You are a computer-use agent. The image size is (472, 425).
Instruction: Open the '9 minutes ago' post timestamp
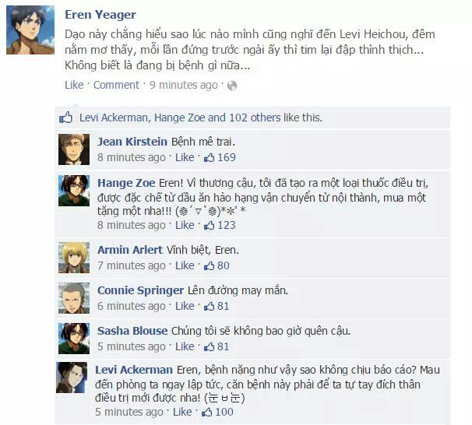pos(184,85)
